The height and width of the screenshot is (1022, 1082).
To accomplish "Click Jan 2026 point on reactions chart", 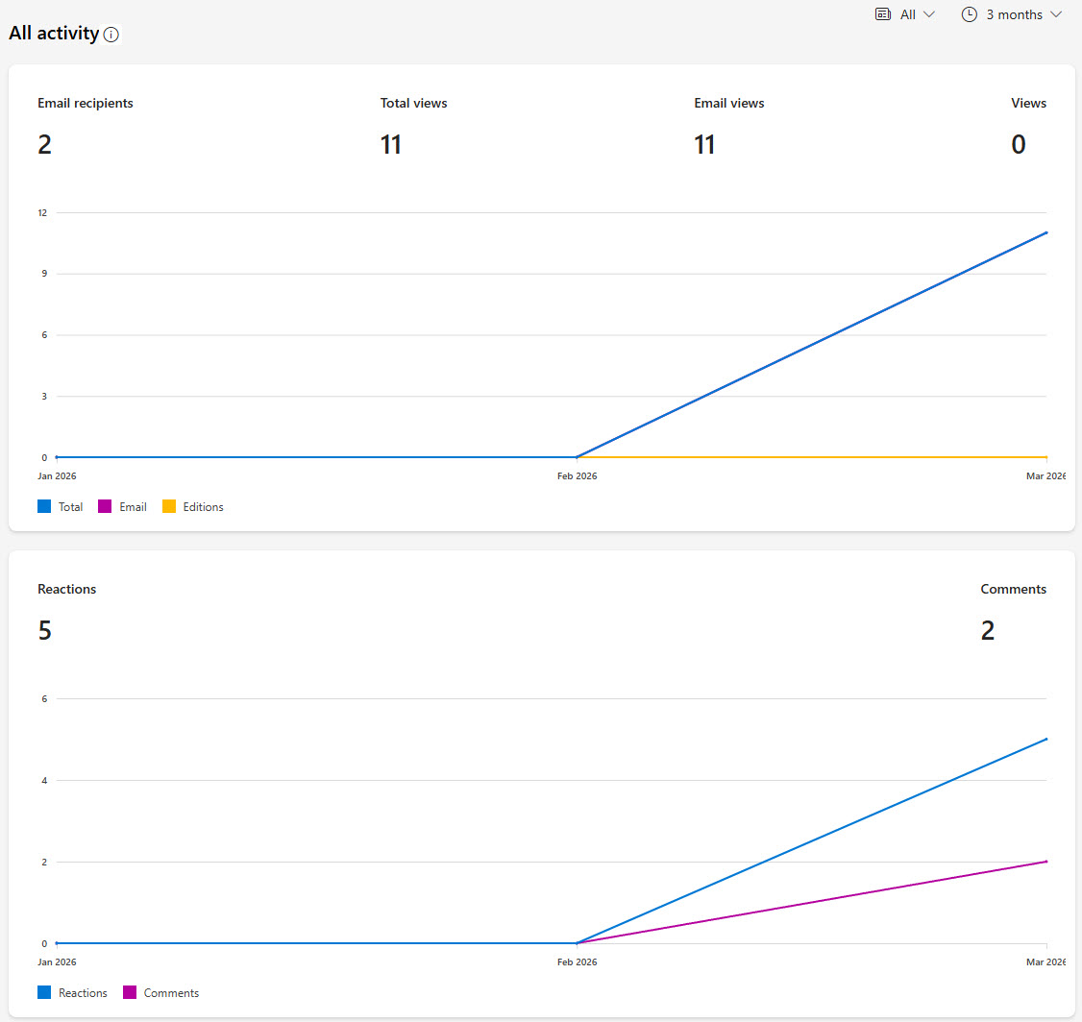I will tap(57, 943).
